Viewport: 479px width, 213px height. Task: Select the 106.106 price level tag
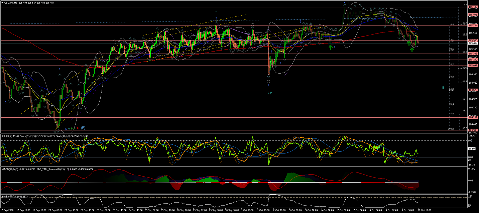point(473,7)
